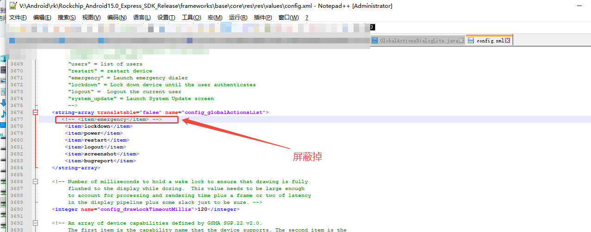Click 'Number of milliseconds to hold a wake lock' comment

click(180, 182)
